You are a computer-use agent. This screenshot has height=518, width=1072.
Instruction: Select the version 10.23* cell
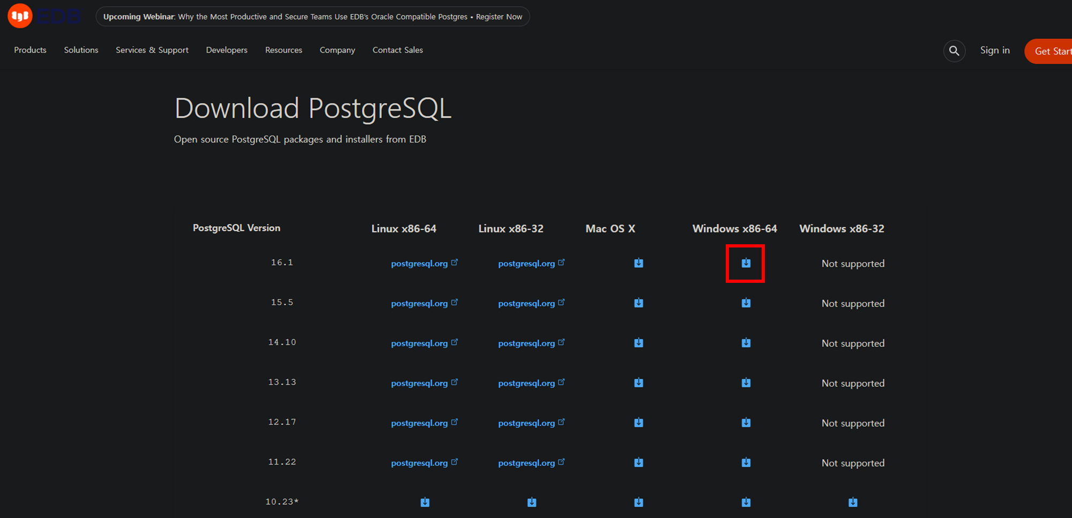coord(282,502)
